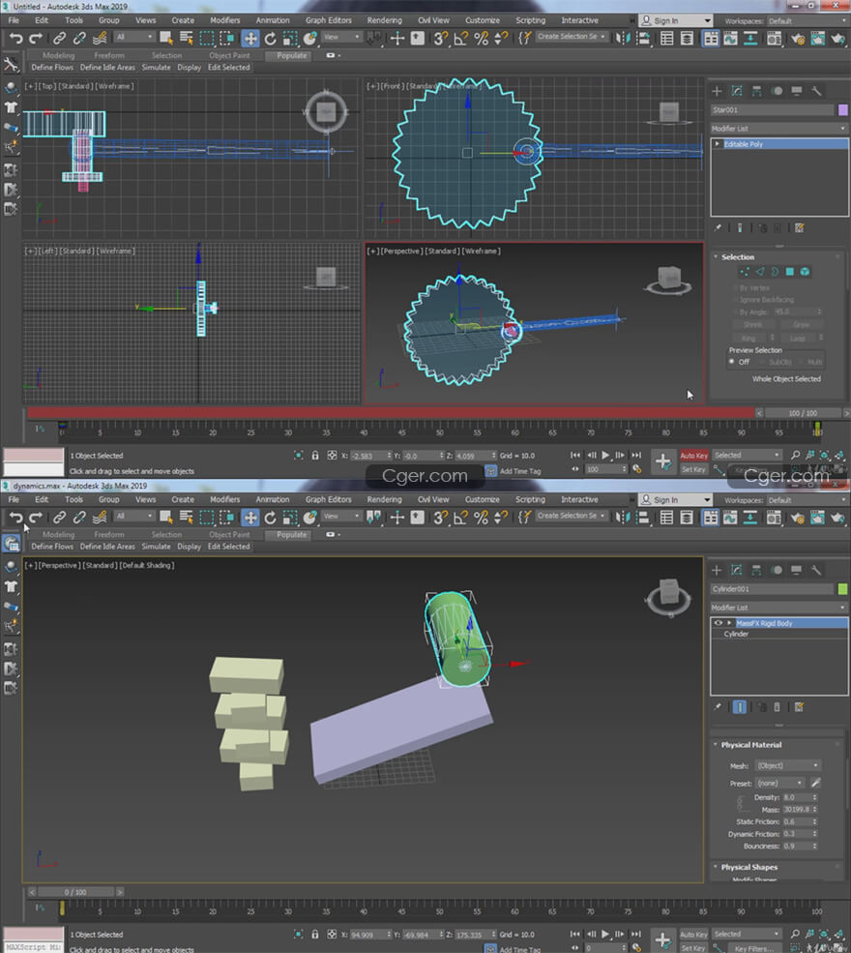
Task: Click Percent Snap icon in dynamics.max toolbar
Action: [x=481, y=518]
